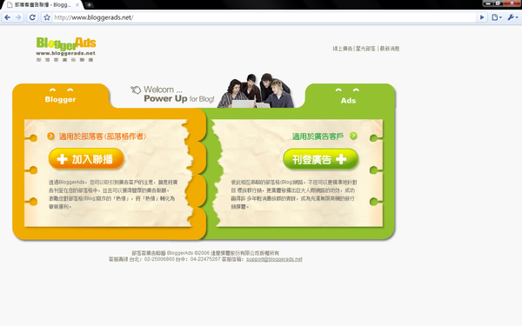Click the 適用於廣告客戶 heading
This screenshot has width=522, height=326.
click(318, 136)
